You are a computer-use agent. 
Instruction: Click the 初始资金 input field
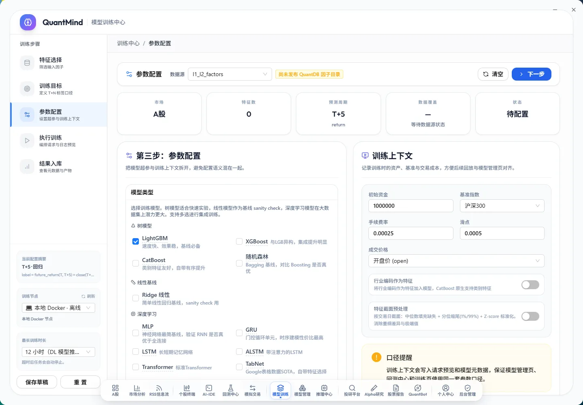click(x=411, y=206)
